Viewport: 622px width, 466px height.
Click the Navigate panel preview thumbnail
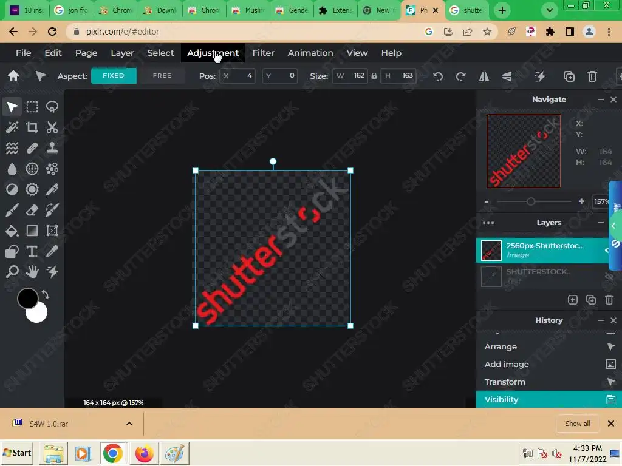[524, 151]
